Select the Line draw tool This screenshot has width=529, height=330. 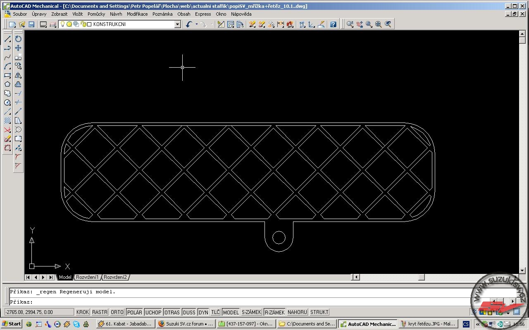(7, 39)
